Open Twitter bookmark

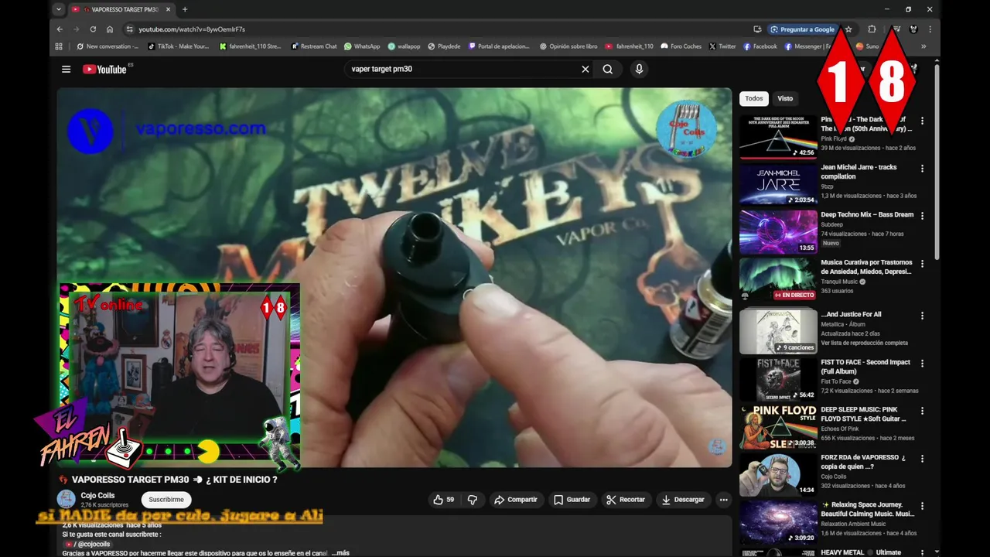722,46
